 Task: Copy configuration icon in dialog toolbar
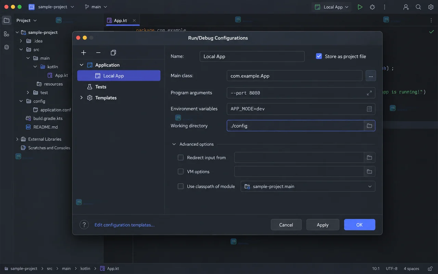[x=113, y=53]
